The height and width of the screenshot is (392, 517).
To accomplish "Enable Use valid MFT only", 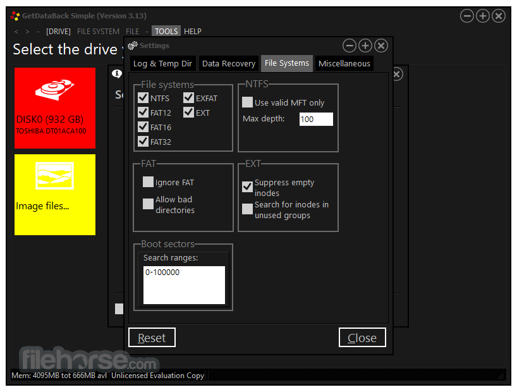I will [x=247, y=102].
